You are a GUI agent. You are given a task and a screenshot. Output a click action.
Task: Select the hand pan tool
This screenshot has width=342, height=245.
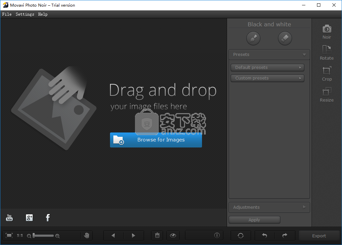pos(87,235)
